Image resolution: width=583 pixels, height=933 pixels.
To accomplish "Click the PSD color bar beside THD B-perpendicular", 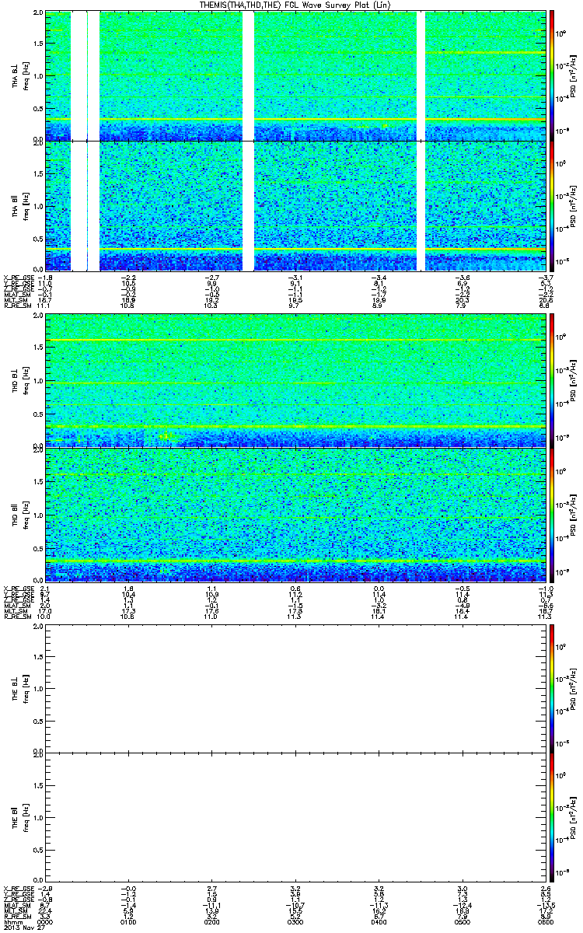I will (x=553, y=379).
